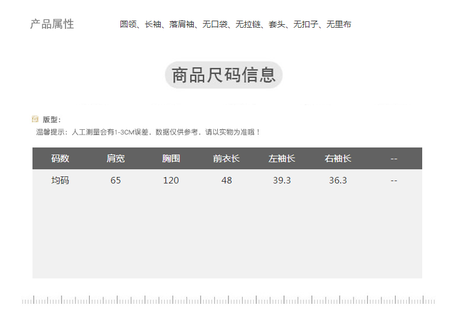
Task: Click the bust value 120
Action: click(171, 181)
